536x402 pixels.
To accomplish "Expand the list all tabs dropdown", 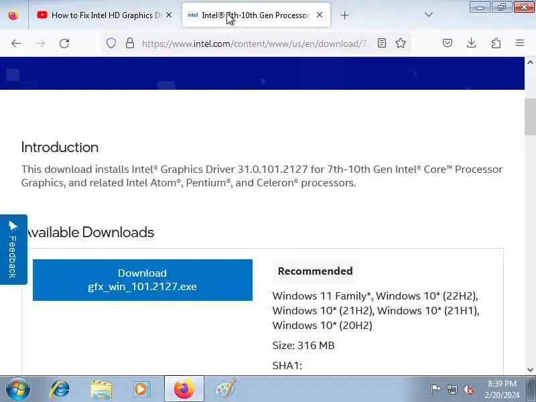I will [428, 15].
